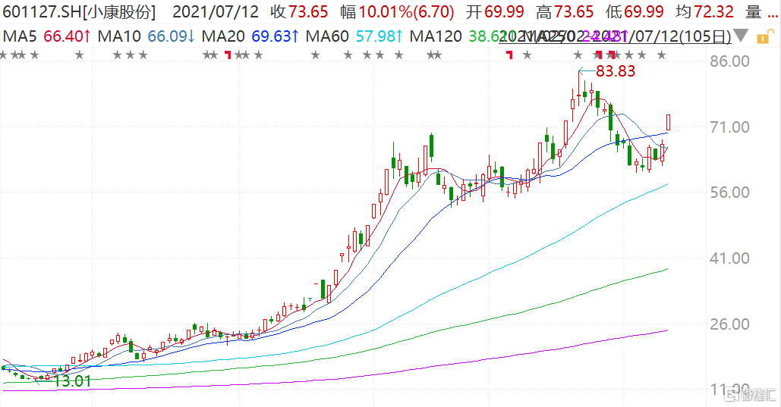
Task: Click the 26.00 price axis label
Action: coord(729,324)
